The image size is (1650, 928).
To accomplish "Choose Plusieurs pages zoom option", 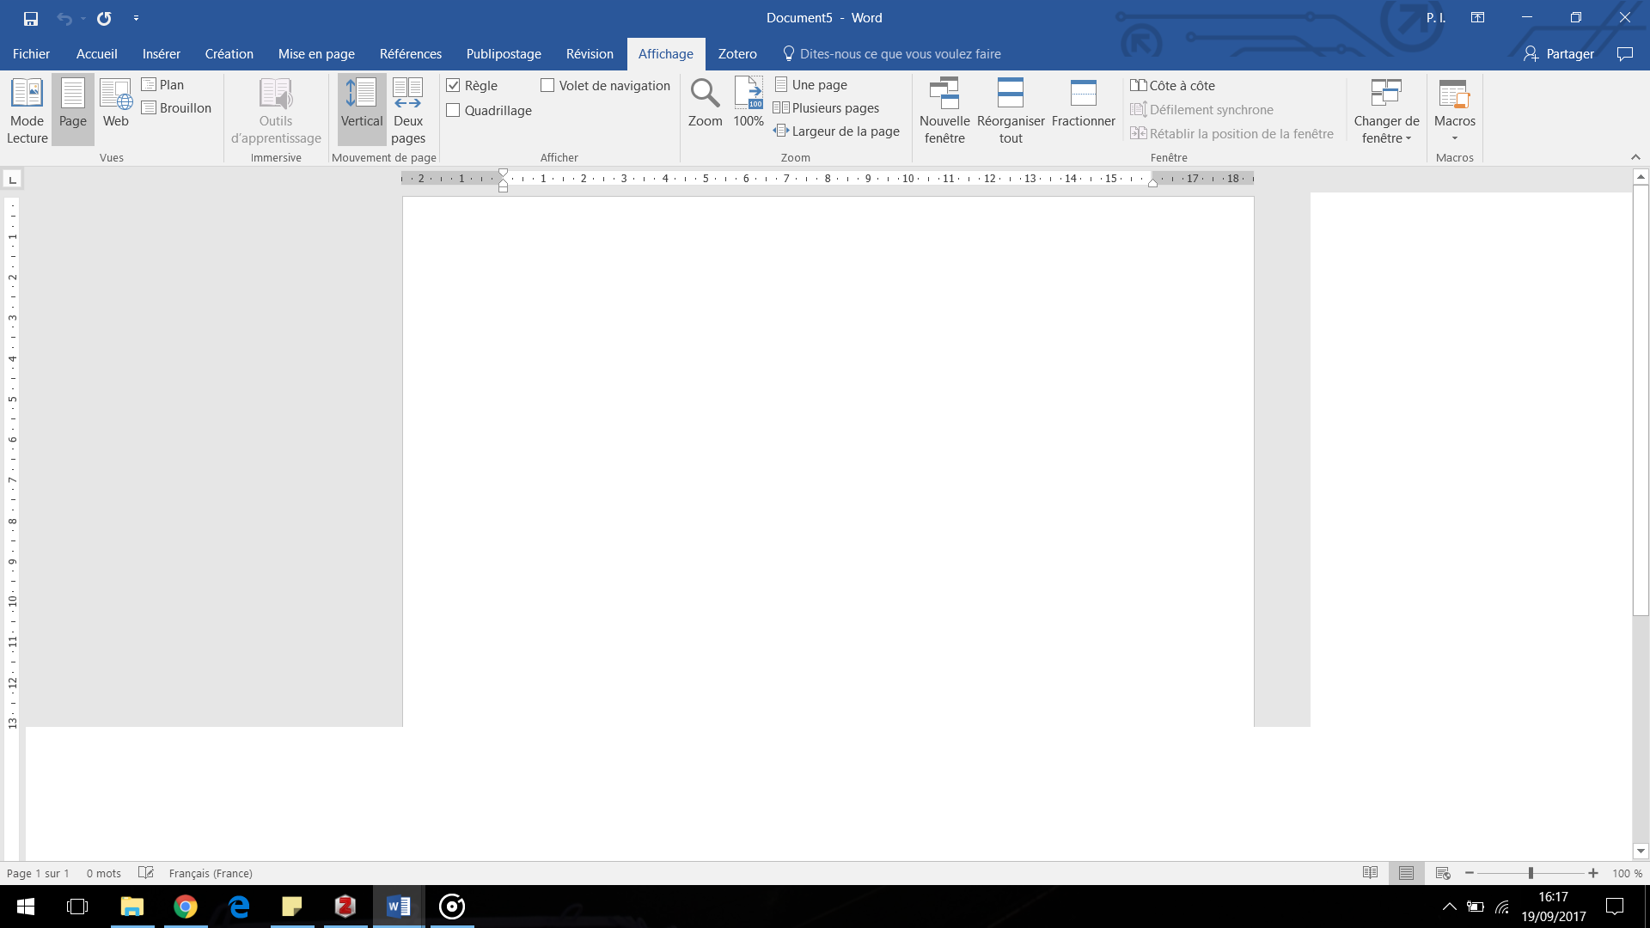I will click(827, 107).
